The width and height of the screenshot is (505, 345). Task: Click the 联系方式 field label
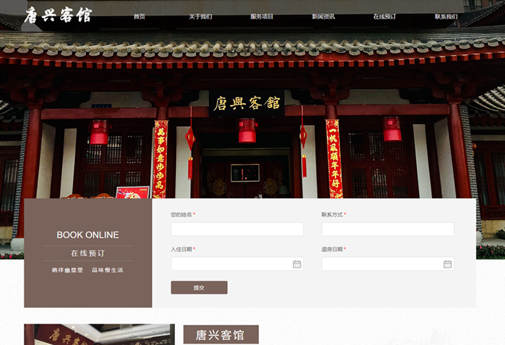[332, 214]
